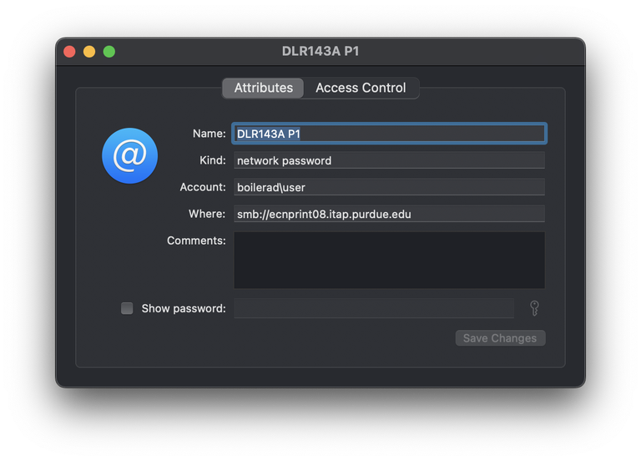Click the "Account:" label
This screenshot has width=641, height=461.
pos(203,187)
